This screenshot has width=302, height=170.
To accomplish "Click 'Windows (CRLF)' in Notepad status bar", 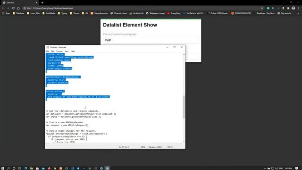I will click(x=155, y=147).
